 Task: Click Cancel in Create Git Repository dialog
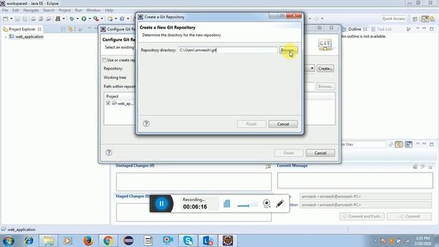[x=283, y=123]
